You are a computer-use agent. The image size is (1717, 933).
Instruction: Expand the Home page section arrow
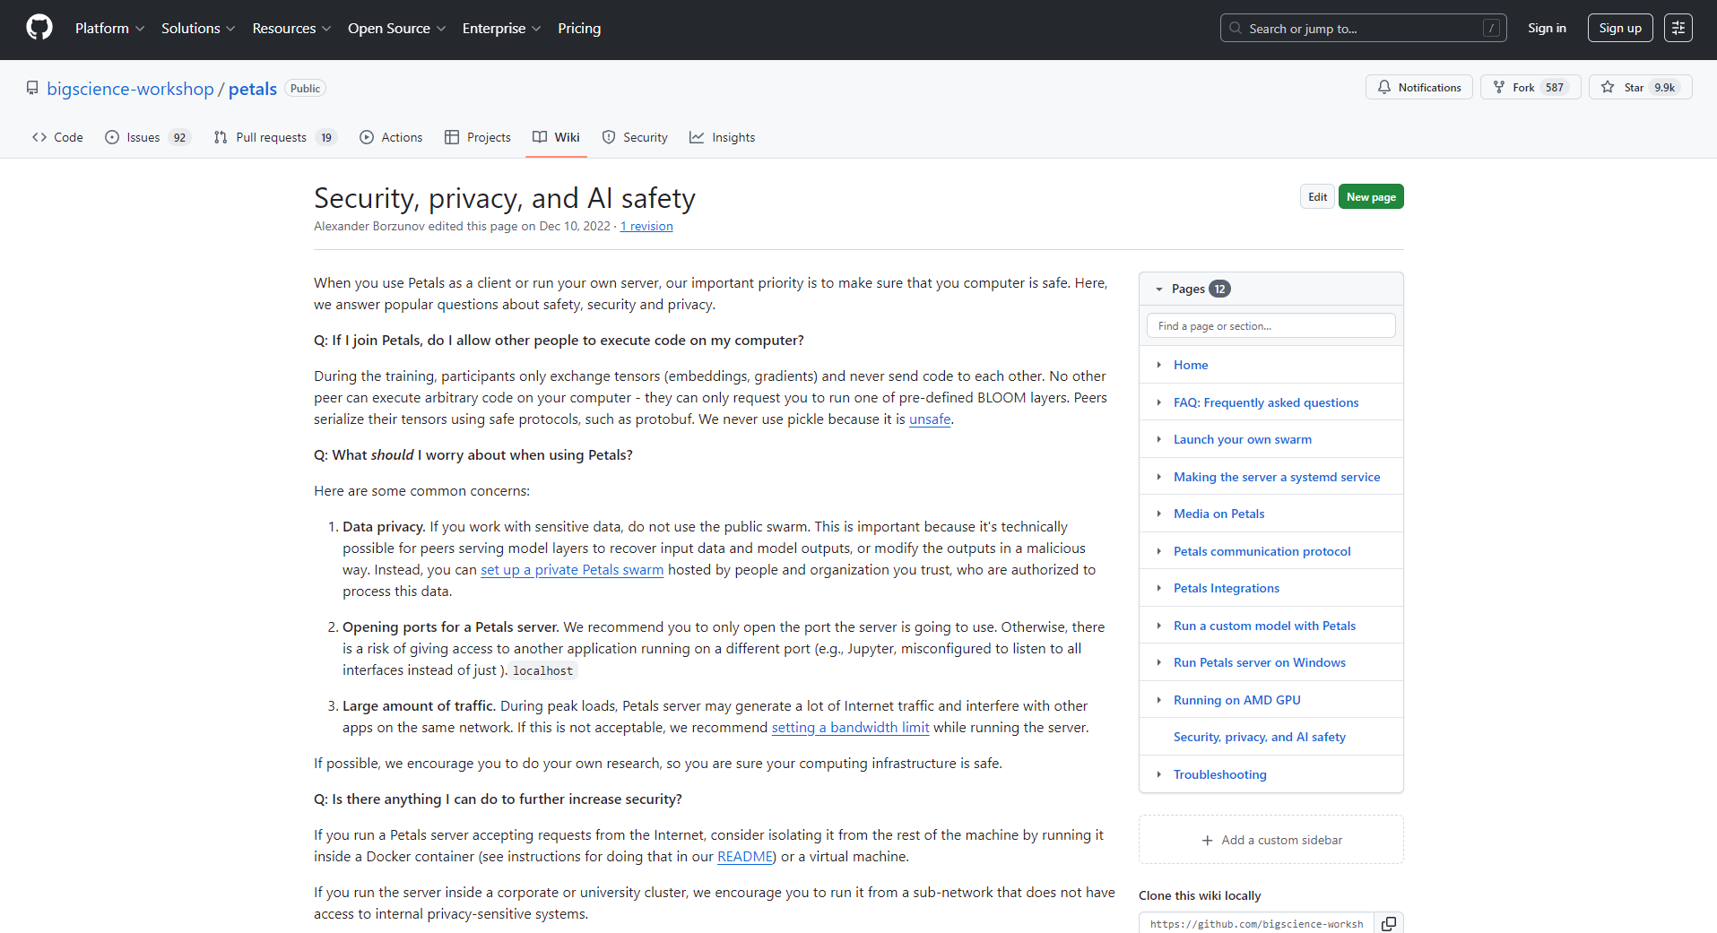point(1158,365)
